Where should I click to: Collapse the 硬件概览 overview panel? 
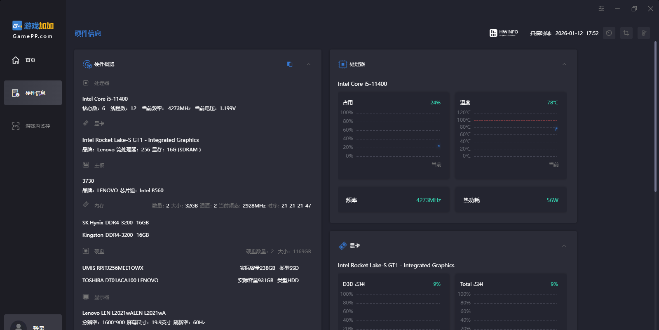coord(309,64)
